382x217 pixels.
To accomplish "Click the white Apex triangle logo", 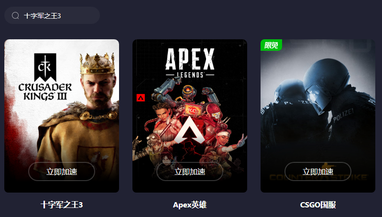I will tap(189, 130).
